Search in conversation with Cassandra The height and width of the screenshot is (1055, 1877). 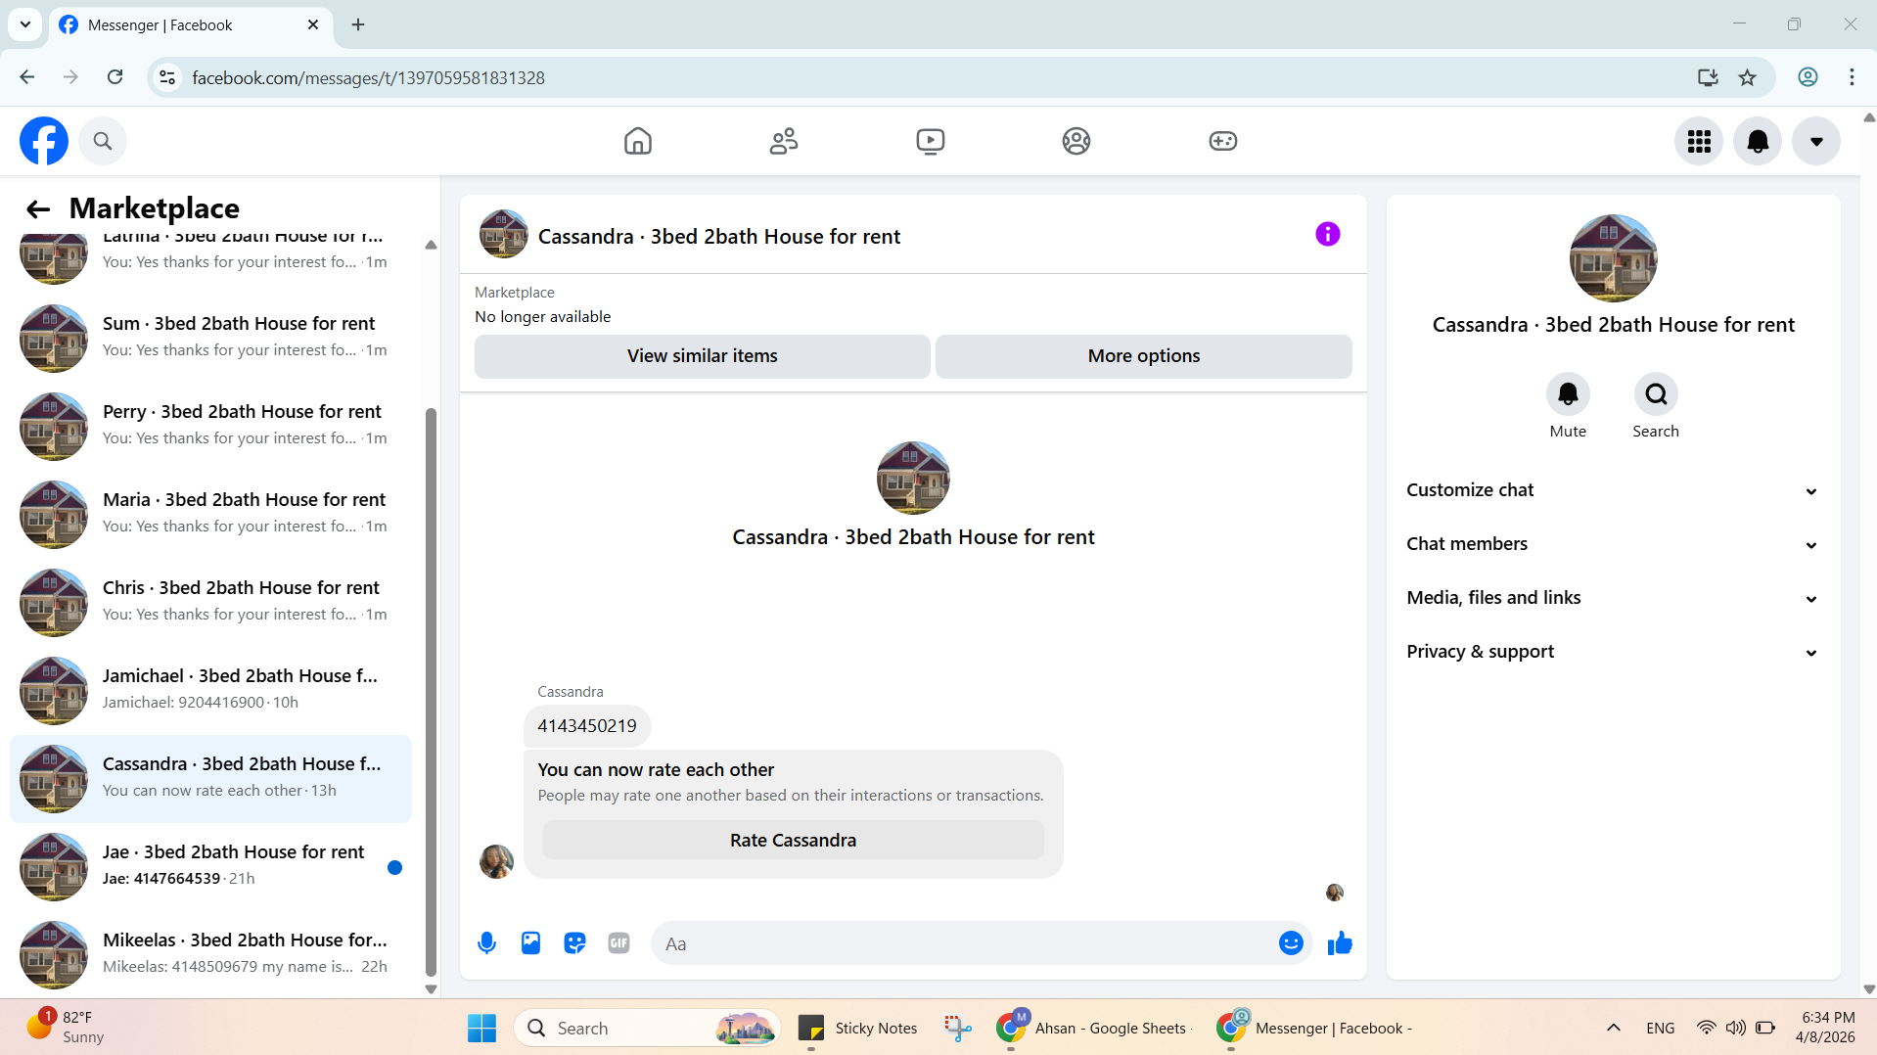click(x=1656, y=394)
